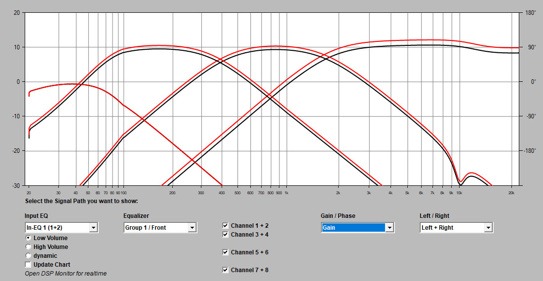The width and height of the screenshot is (543, 281).
Task: Click the Group 1 / Front combo box field
Action: pos(160,227)
